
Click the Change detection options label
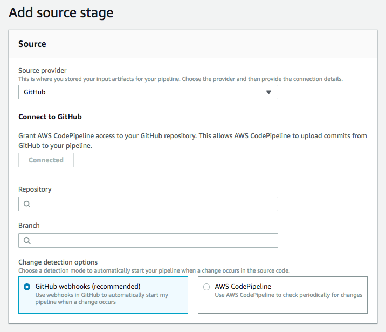58,262
